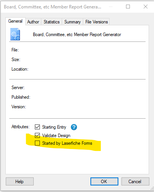
Task: Uncheck the Starting Entry checkbox
Action: tap(37, 127)
